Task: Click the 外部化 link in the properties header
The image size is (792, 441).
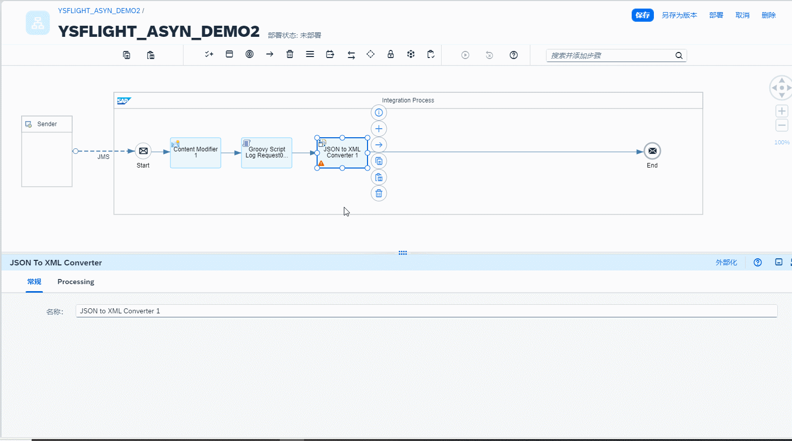Action: point(726,262)
